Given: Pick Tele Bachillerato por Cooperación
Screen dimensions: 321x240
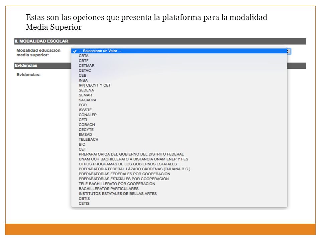Looking at the screenshot, I should tap(179, 184).
